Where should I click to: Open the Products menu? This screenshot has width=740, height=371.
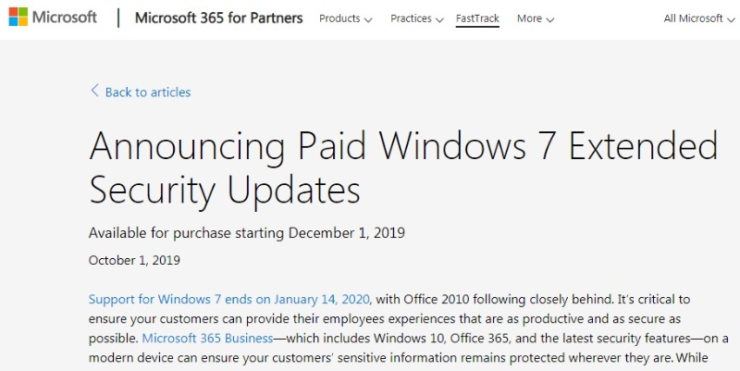339,19
